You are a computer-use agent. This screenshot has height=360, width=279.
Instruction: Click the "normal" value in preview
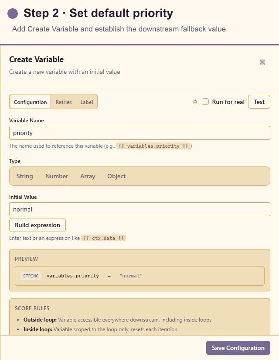click(x=131, y=276)
